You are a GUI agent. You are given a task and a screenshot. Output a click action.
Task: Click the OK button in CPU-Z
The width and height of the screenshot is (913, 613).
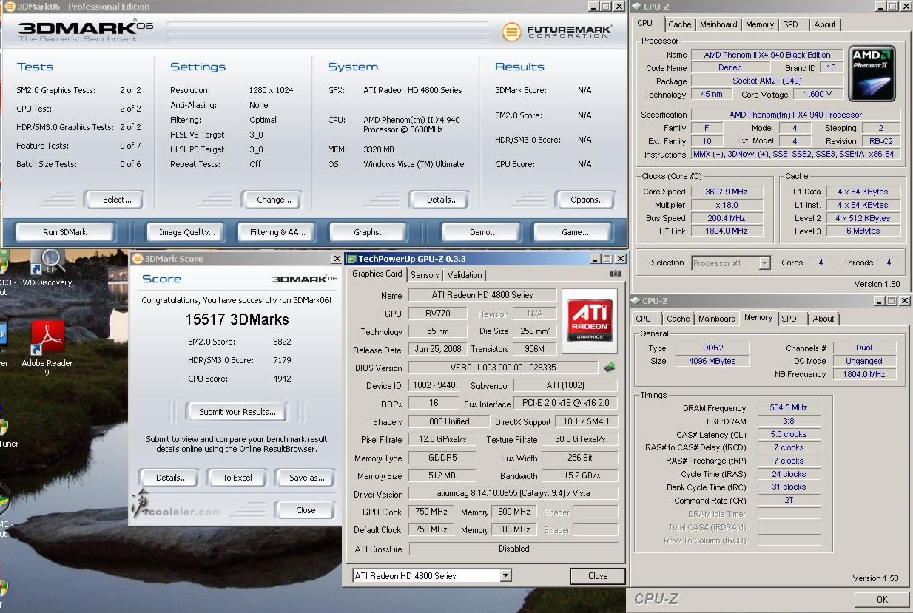[x=882, y=600]
